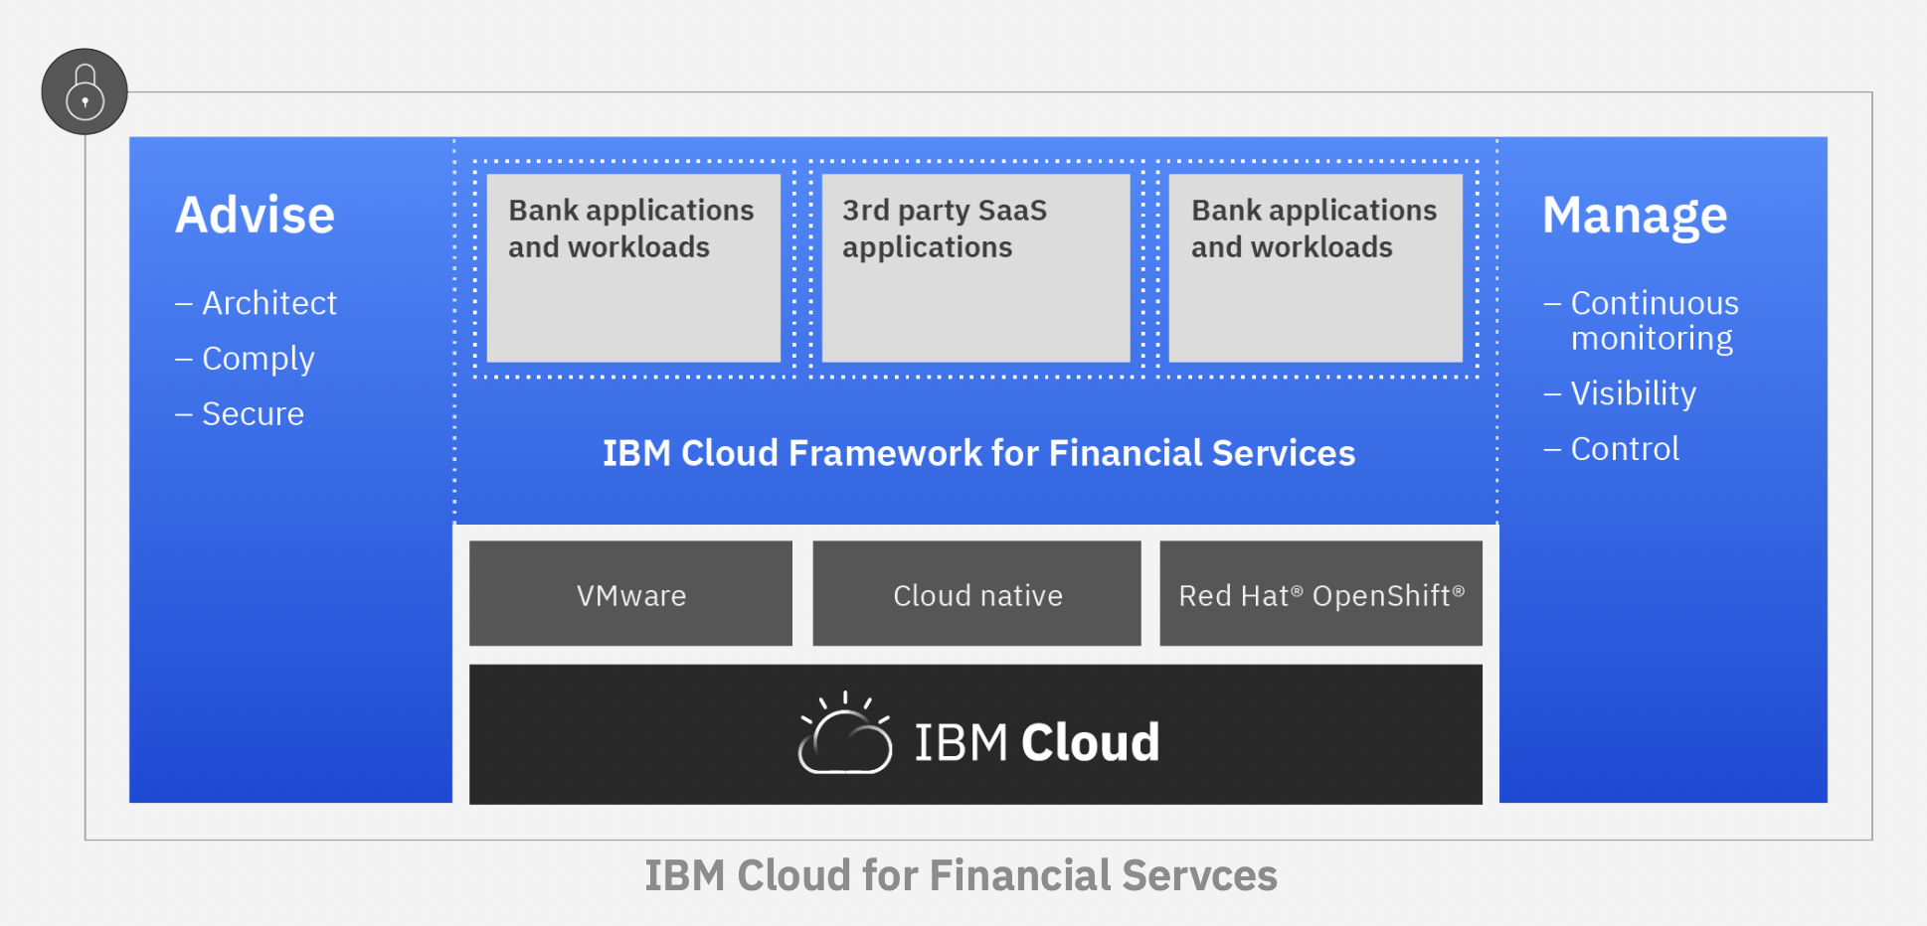Open the Red Hat OpenShift tile
Screen dimensions: 1927x926
coord(1321,593)
